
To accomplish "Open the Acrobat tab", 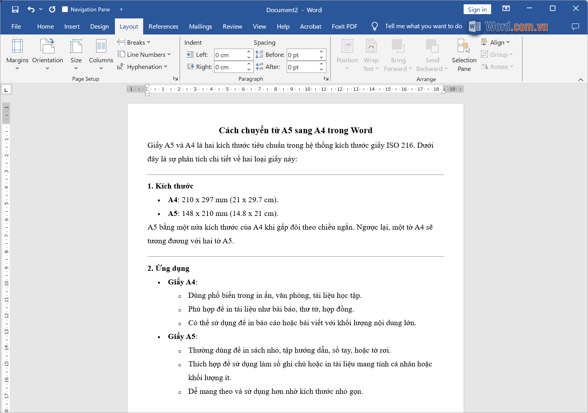I will pos(311,26).
